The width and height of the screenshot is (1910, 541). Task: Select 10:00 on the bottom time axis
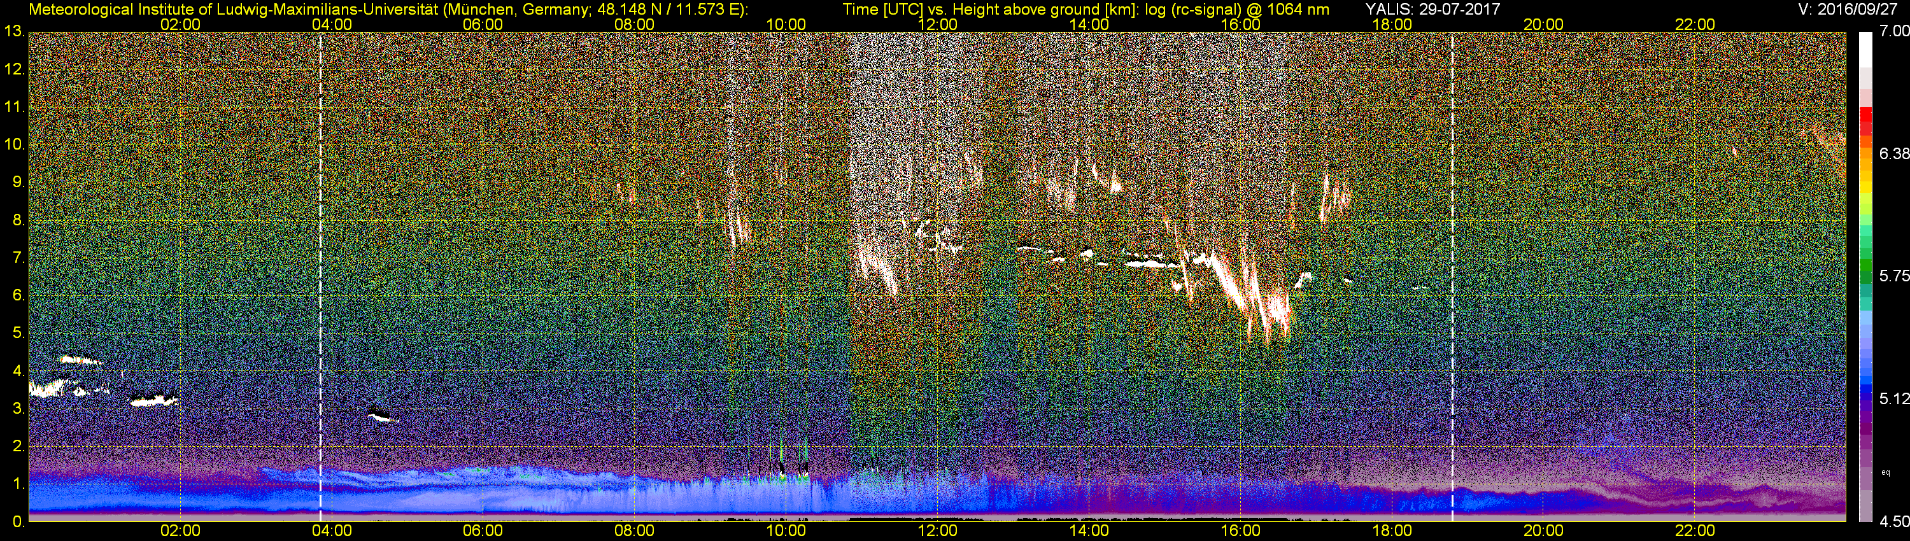(x=786, y=531)
